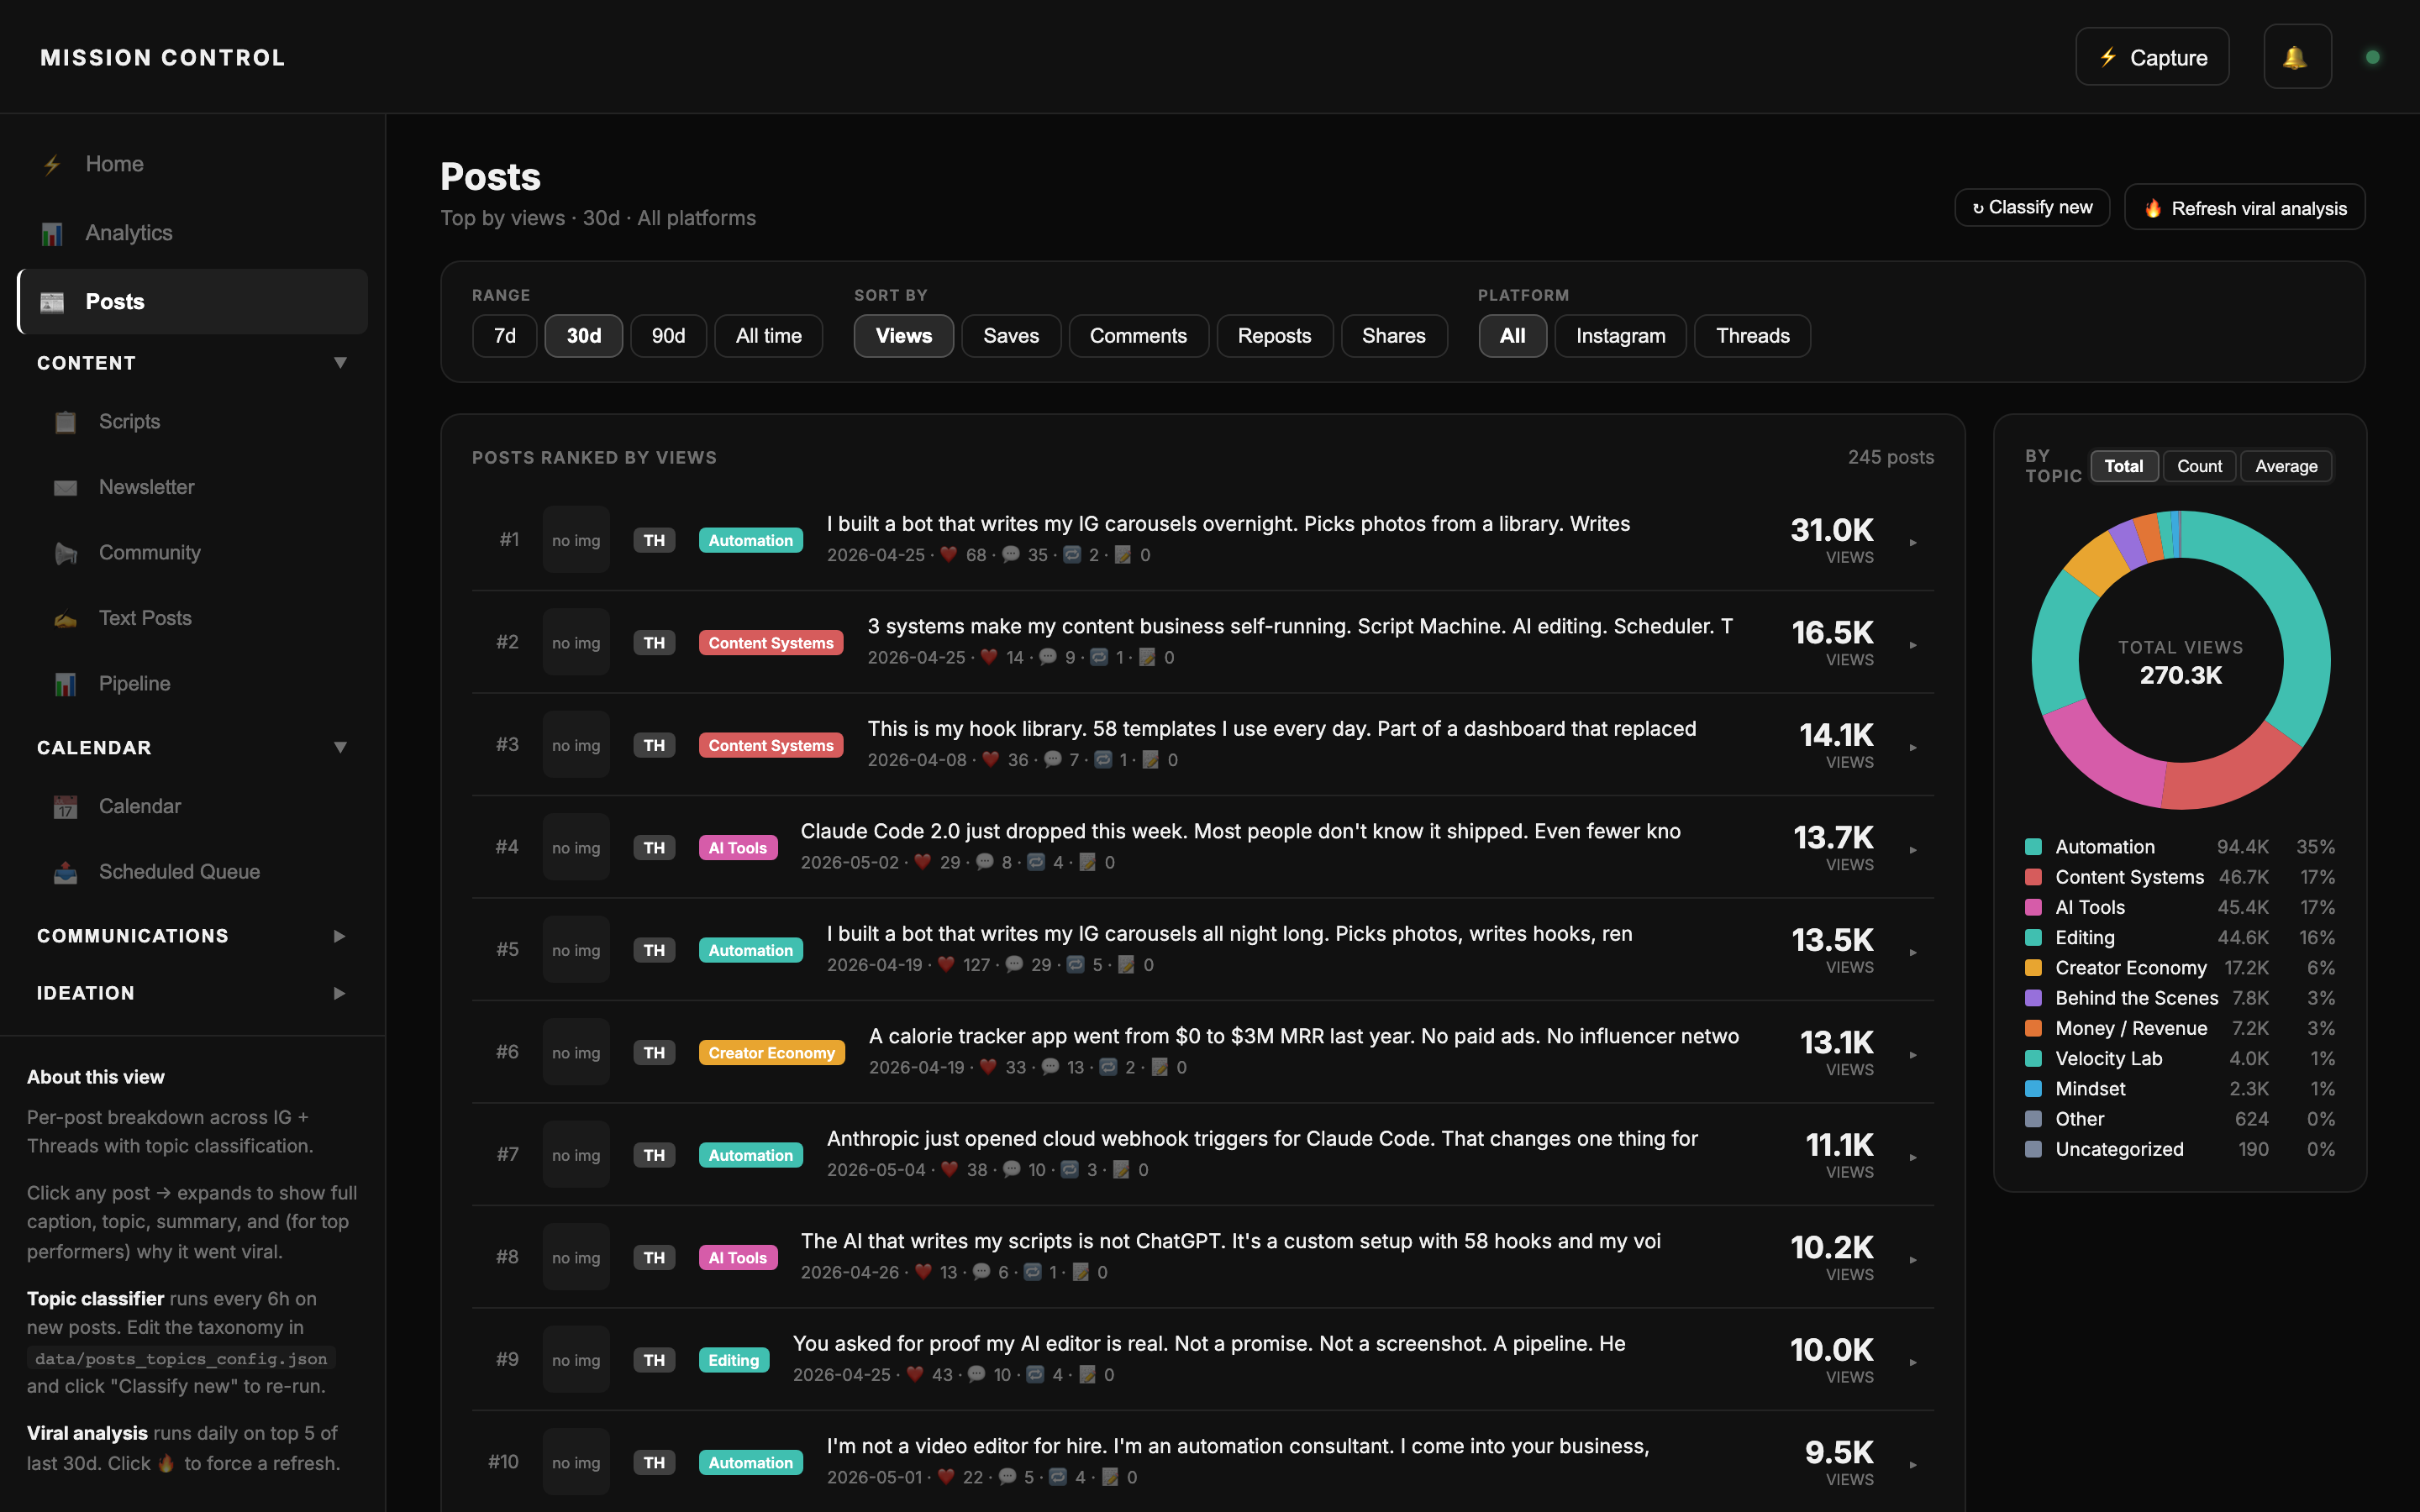Sort posts by Shares
Image resolution: width=2420 pixels, height=1512 pixels.
point(1393,336)
